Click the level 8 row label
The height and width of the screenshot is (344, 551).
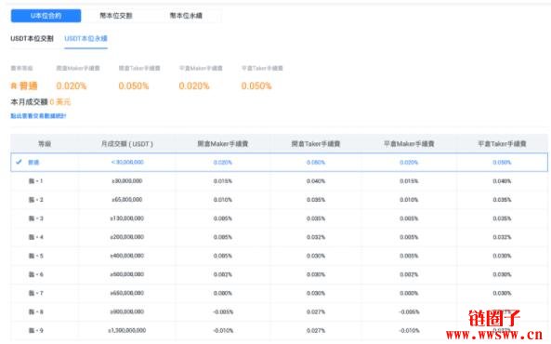(36, 311)
